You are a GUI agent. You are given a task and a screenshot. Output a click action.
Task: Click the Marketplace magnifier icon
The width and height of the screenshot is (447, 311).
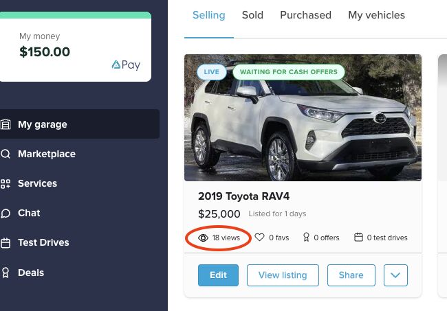click(x=6, y=154)
